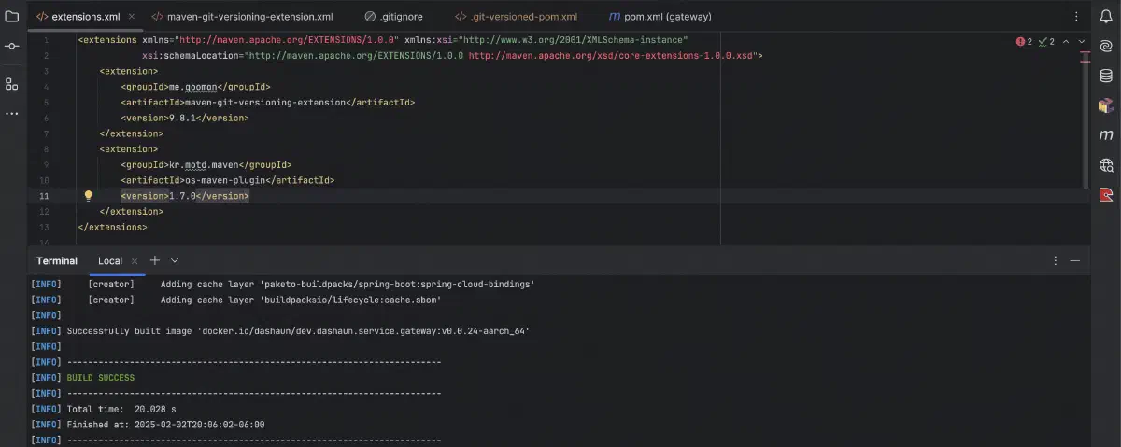The height and width of the screenshot is (447, 1121).
Task: Click the core-extensions-1.0.0.xsd URL in line 2
Action: pyautogui.click(x=612, y=56)
